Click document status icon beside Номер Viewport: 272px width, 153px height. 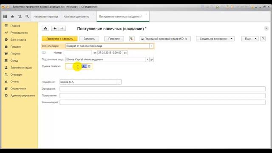pyautogui.click(x=44, y=53)
